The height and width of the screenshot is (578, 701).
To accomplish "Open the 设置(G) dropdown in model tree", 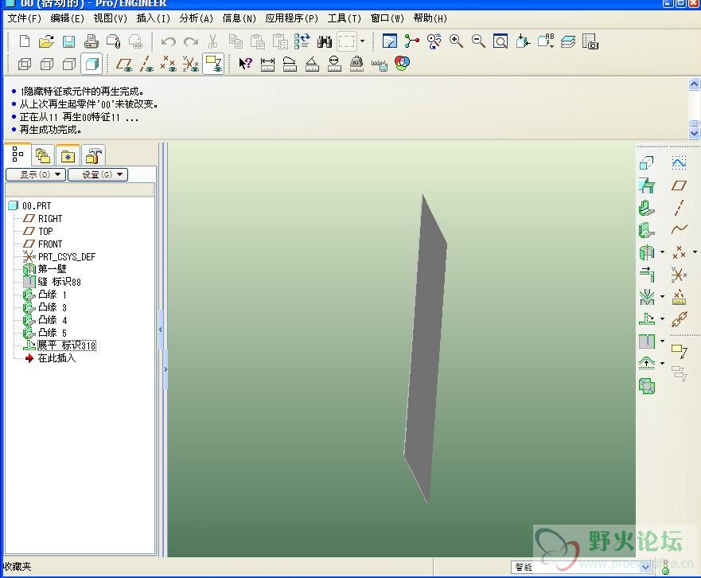I will tap(98, 174).
